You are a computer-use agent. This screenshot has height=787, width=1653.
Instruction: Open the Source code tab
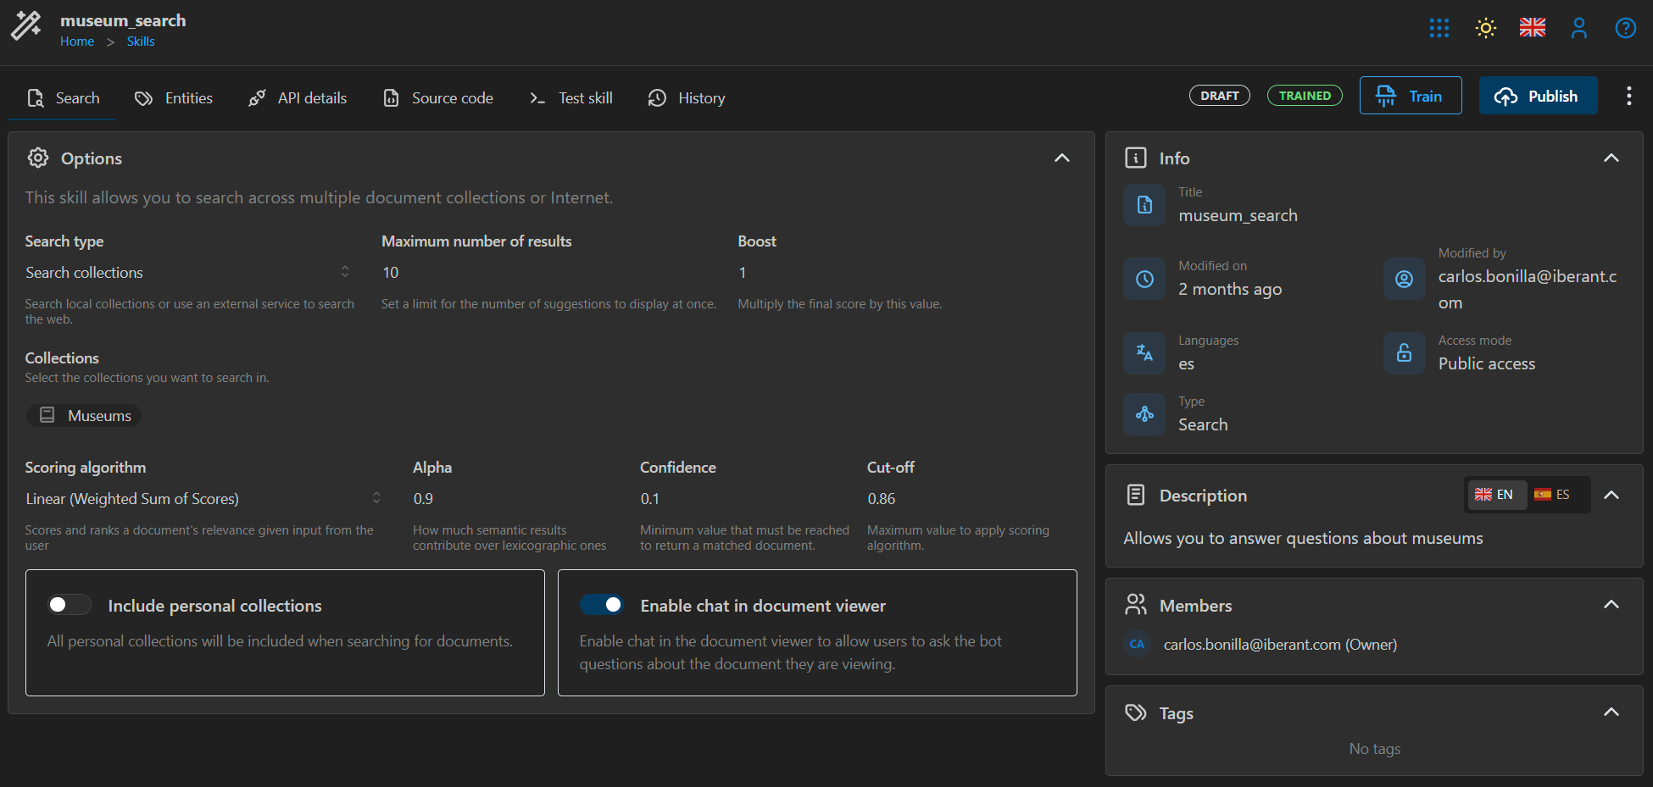438,98
